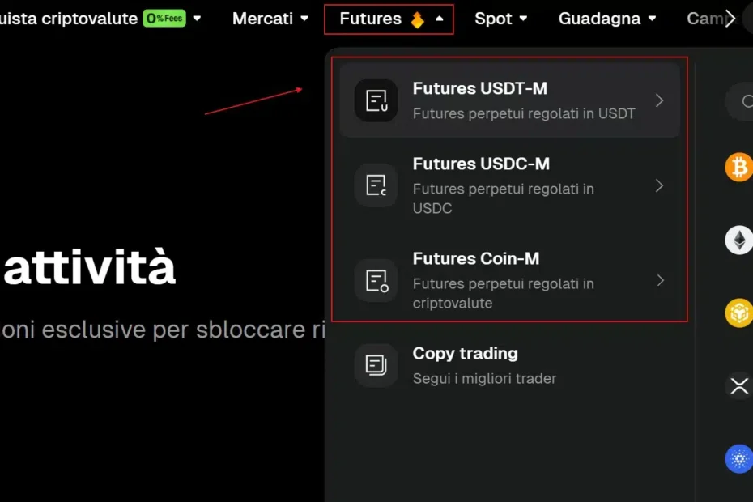The image size is (753, 502).
Task: Select the XRP coin icon
Action: (x=738, y=386)
